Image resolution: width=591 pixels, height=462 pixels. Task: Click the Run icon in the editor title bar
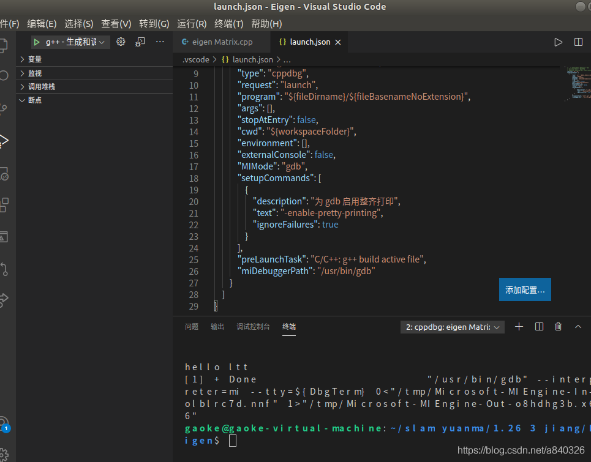click(x=558, y=42)
